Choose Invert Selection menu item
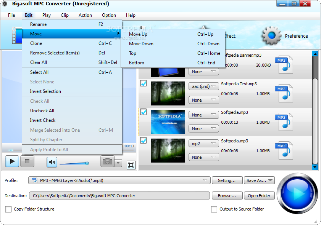Image resolution: width=321 pixels, height=225 pixels. click(72, 91)
